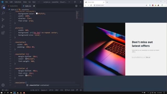Click the Ln 46, Col 13 position
Image resolution: width=167 pixels, height=94 pixels.
click(35, 90)
